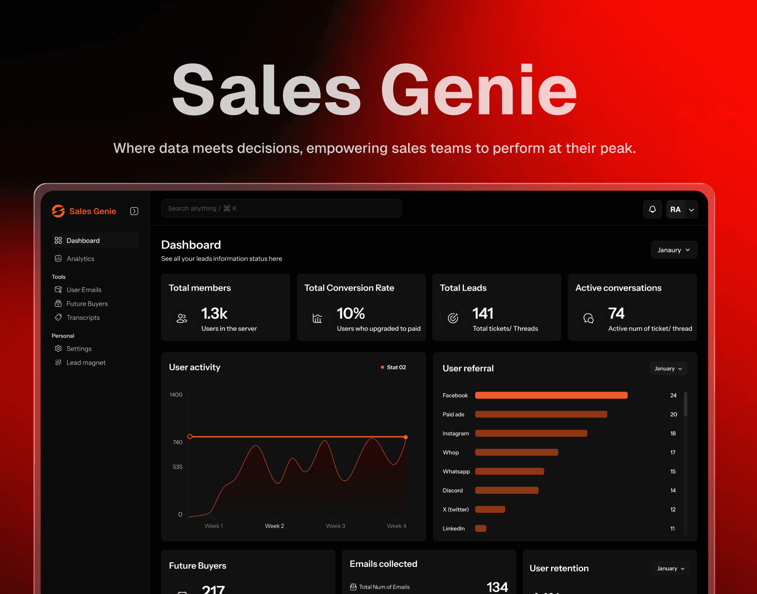Open the Janaury month dropdown on Dashboard
This screenshot has height=594, width=757.
coord(674,250)
